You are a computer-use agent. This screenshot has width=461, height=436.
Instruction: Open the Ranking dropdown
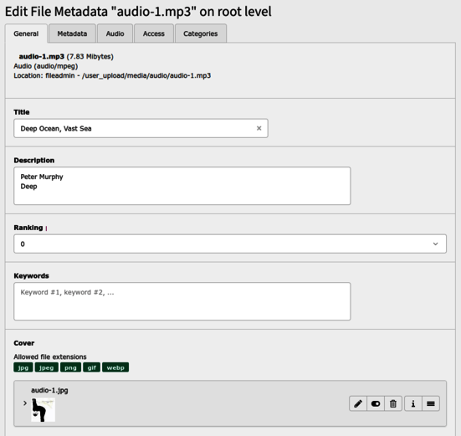230,244
